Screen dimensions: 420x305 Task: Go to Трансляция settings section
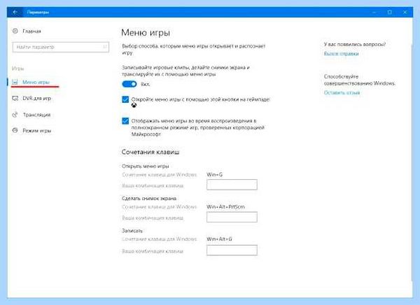point(36,115)
